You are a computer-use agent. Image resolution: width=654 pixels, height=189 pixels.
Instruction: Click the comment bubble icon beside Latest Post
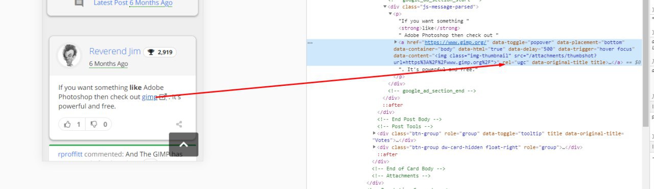(79, 3)
